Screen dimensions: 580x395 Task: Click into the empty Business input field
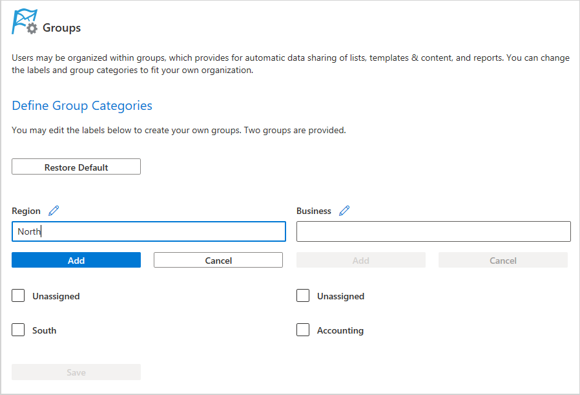click(433, 231)
